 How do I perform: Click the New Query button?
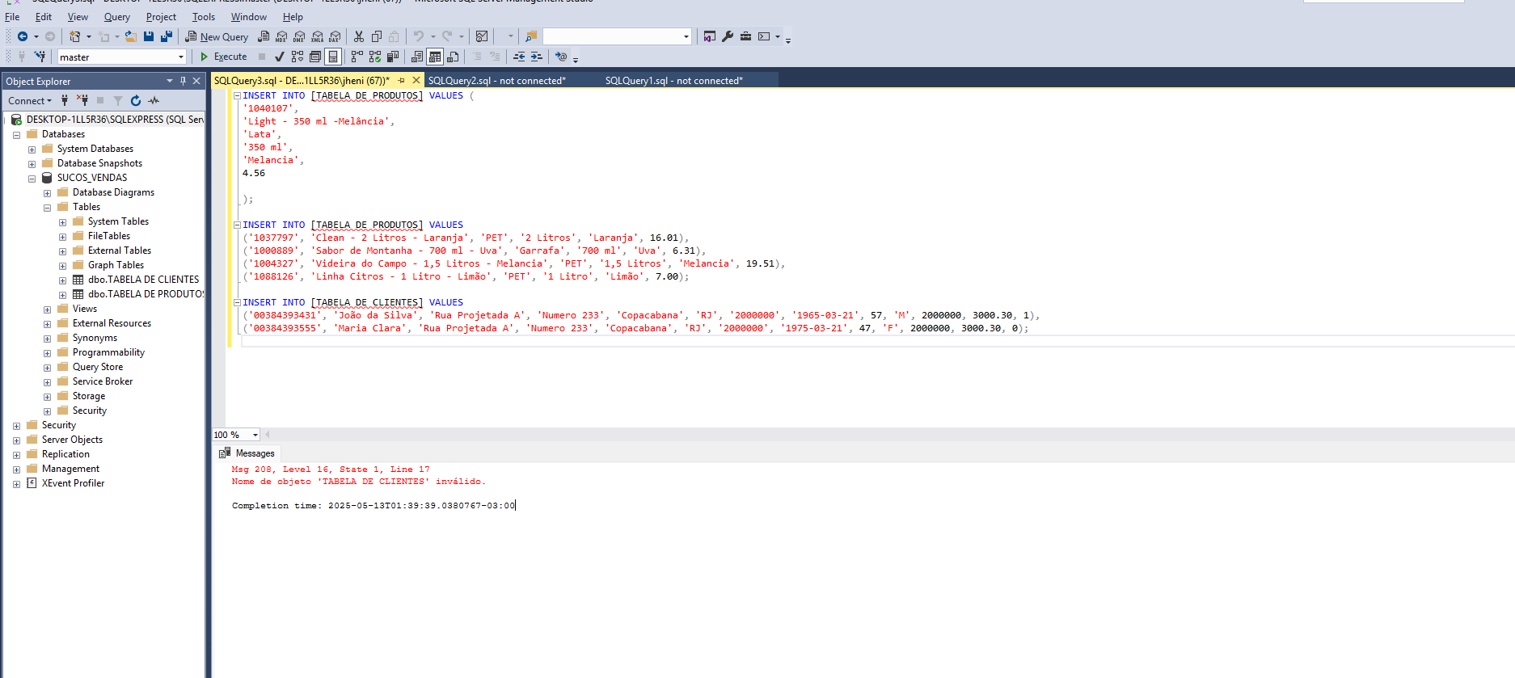point(217,36)
